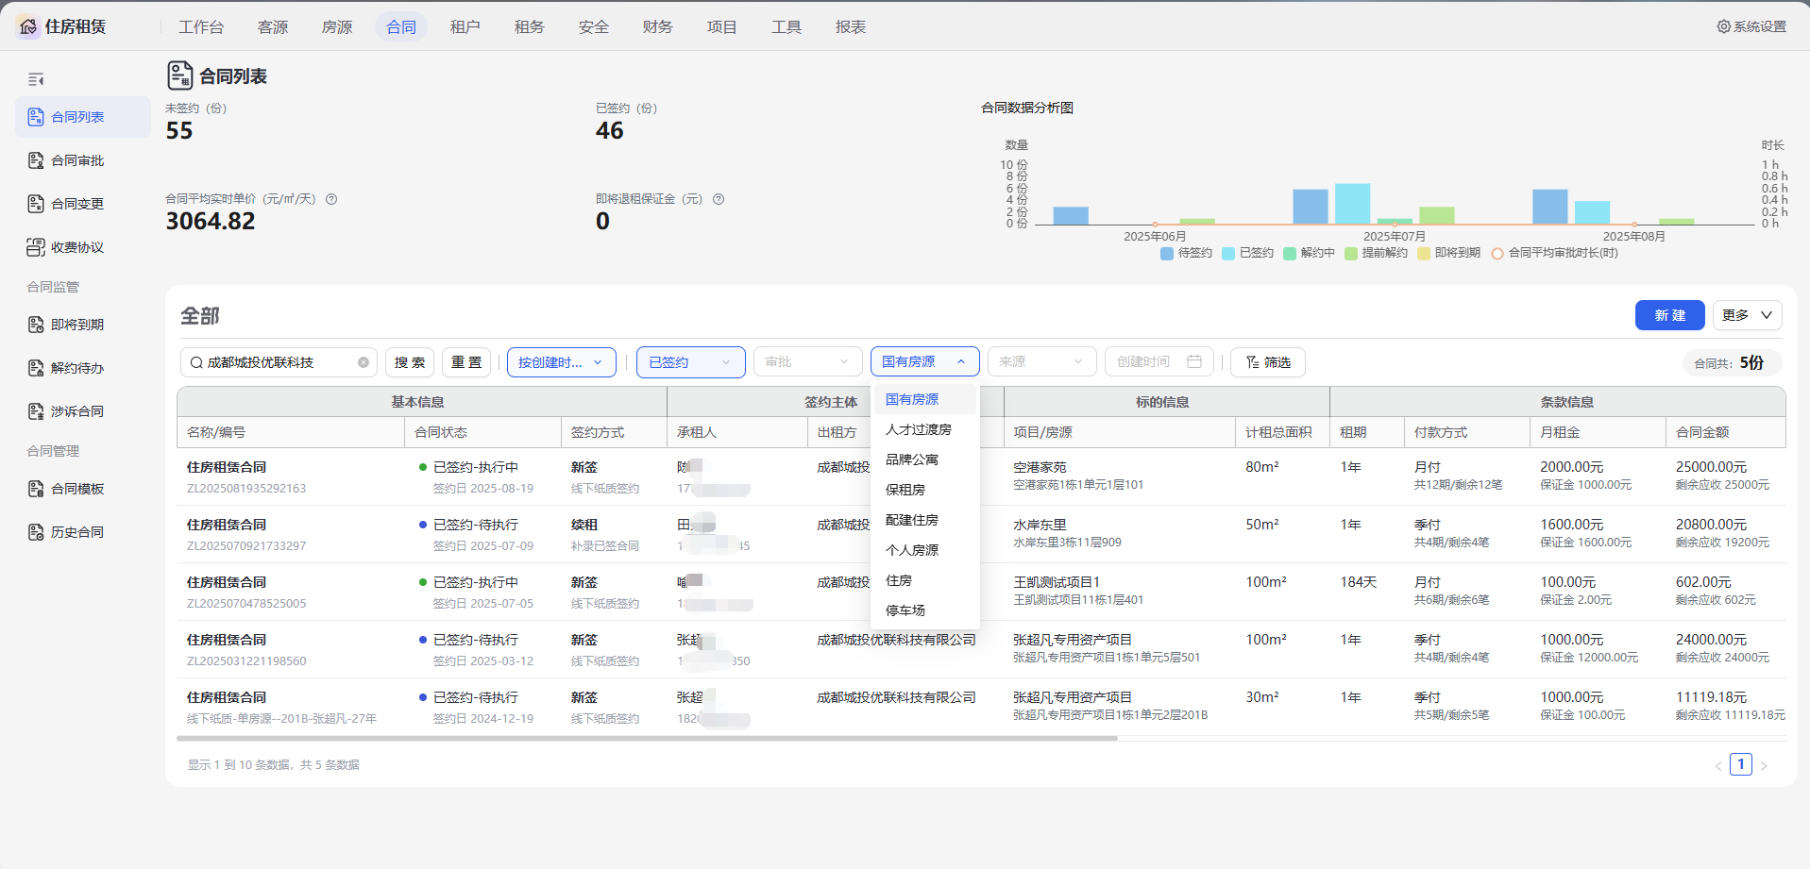Toggle the 已签约 legend series
Screen dimensions: 1810x869
[1247, 253]
